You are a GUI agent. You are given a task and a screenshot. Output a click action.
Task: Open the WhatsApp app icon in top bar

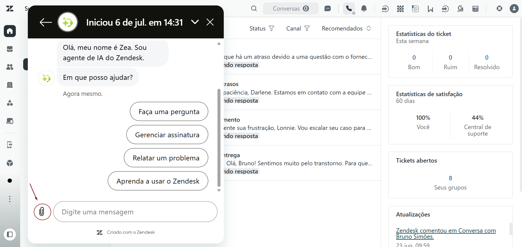tap(415, 9)
